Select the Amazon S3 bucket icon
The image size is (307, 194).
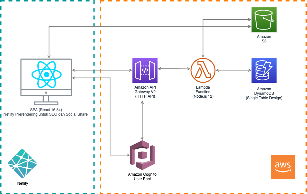[264, 20]
